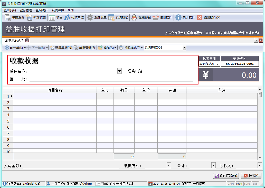Click the table scrollbar up arrow
This screenshot has width=265, height=188.
click(260, 89)
